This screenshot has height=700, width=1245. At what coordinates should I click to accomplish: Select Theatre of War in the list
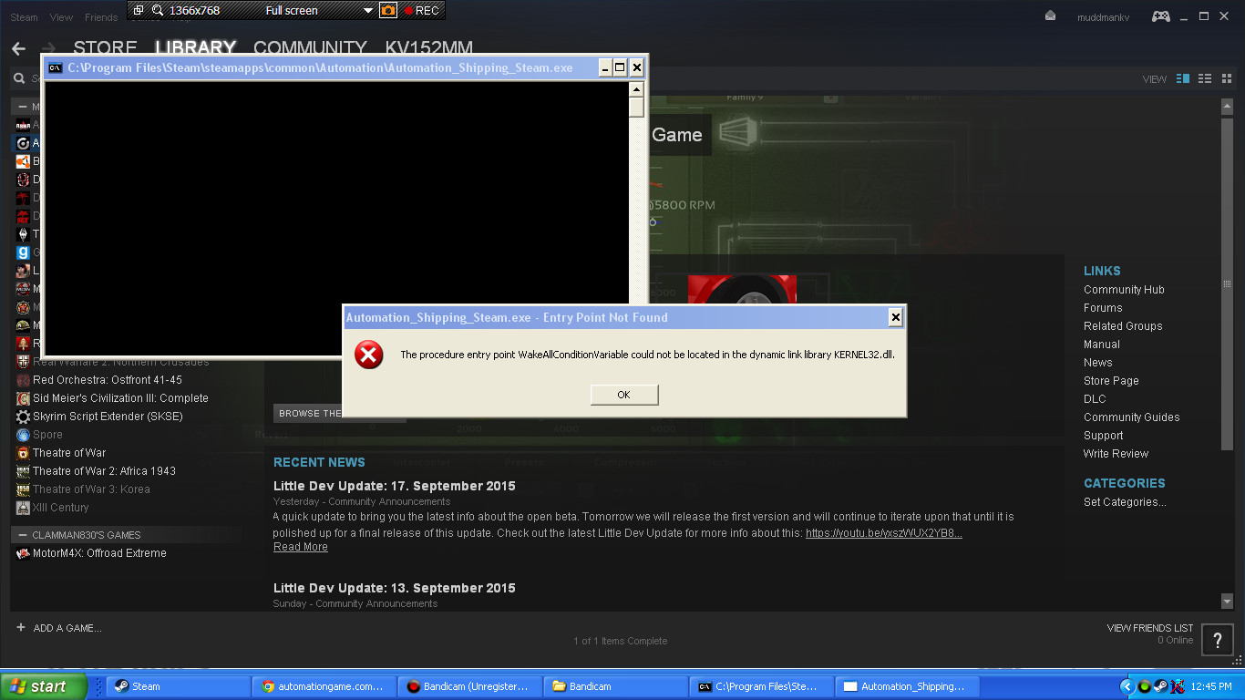pyautogui.click(x=69, y=453)
